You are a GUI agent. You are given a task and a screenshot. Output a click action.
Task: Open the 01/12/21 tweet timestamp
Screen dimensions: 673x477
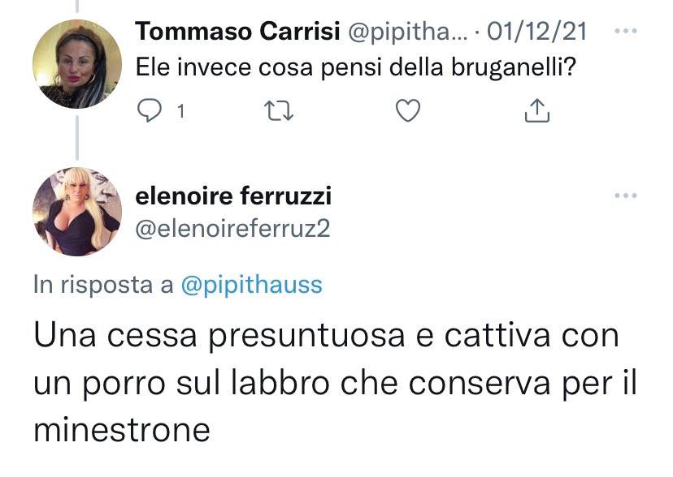point(536,32)
